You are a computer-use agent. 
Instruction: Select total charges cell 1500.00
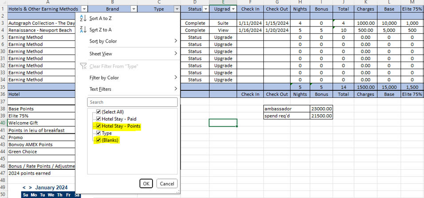coord(365,87)
